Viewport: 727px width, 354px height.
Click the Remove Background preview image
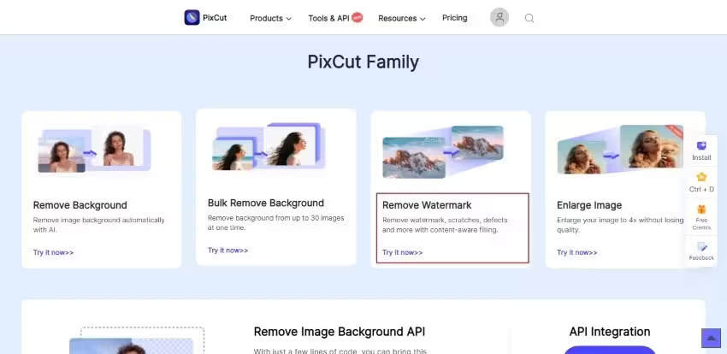(94, 150)
